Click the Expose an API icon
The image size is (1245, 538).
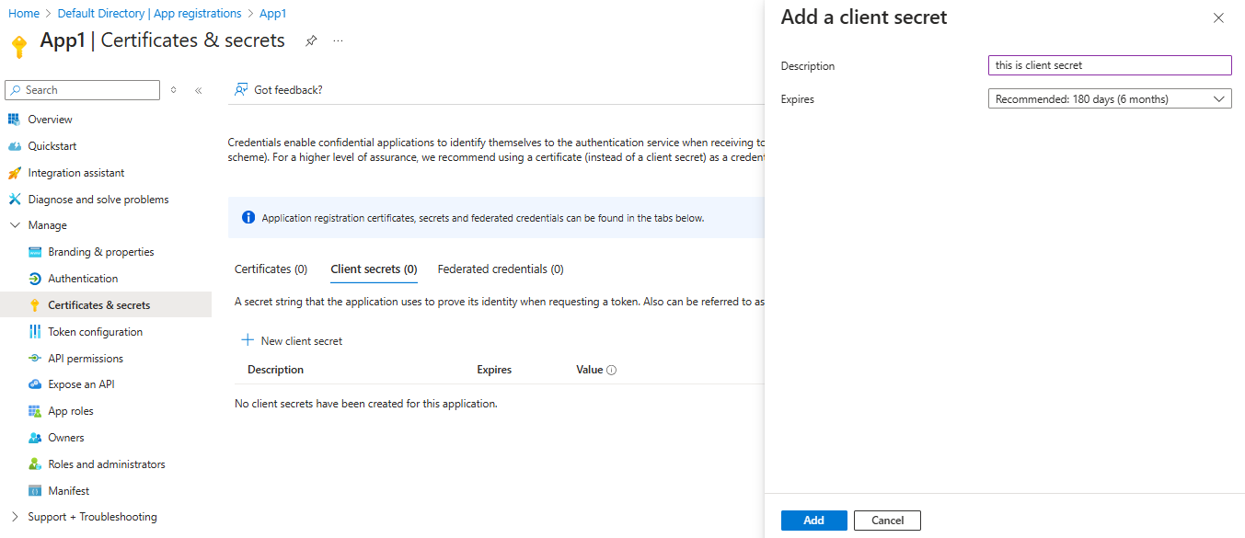coord(35,384)
